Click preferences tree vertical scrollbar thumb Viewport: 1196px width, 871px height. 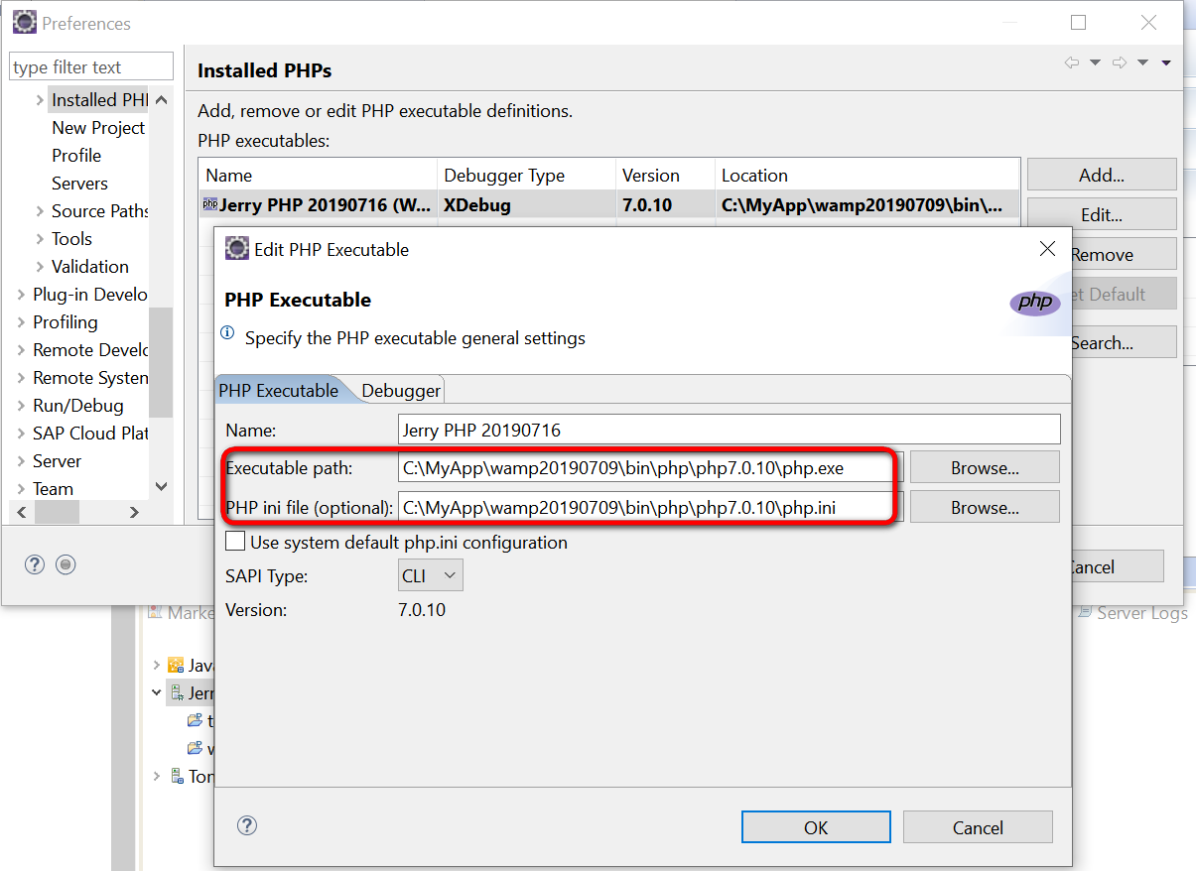pos(161,362)
